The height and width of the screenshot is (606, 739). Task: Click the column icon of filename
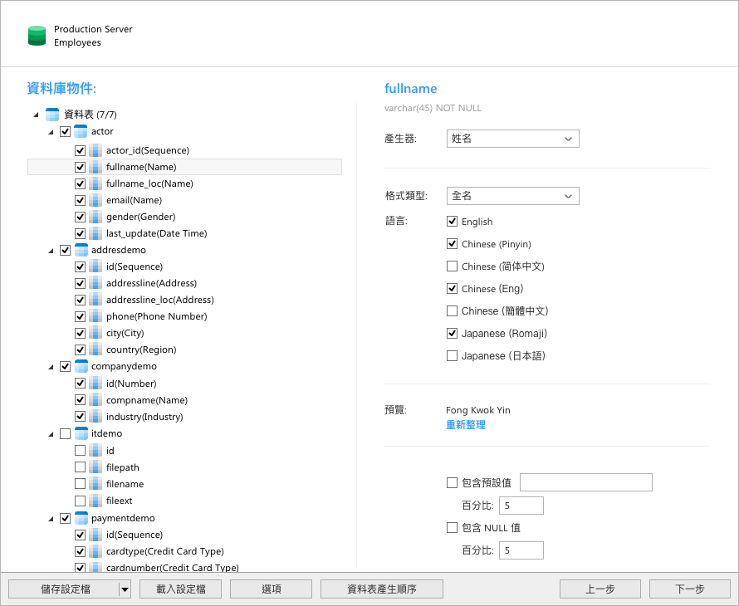point(95,484)
